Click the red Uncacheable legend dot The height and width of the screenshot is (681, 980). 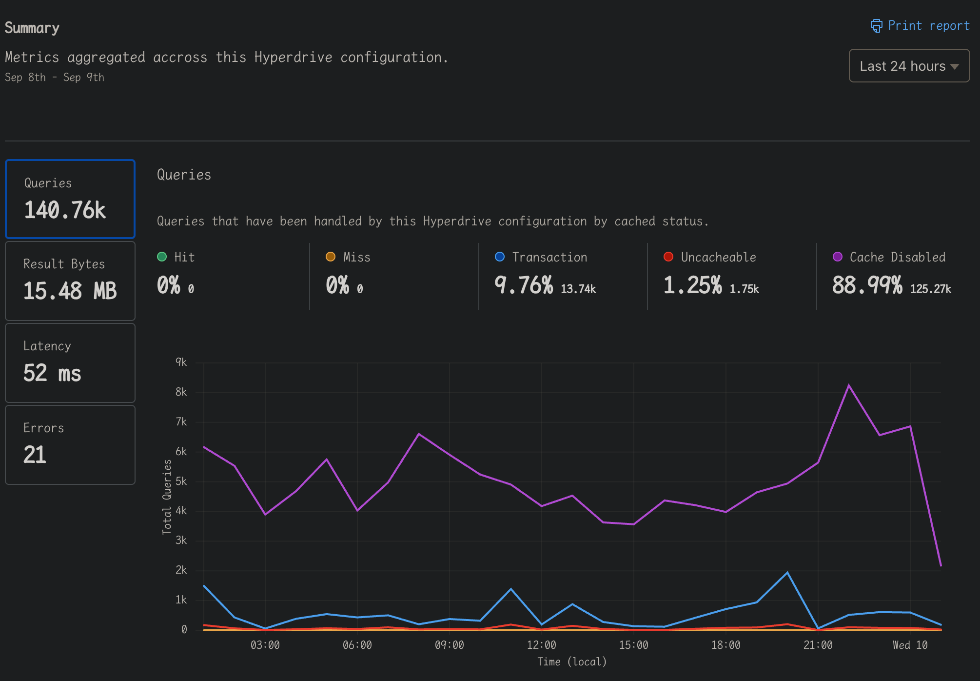click(x=668, y=257)
